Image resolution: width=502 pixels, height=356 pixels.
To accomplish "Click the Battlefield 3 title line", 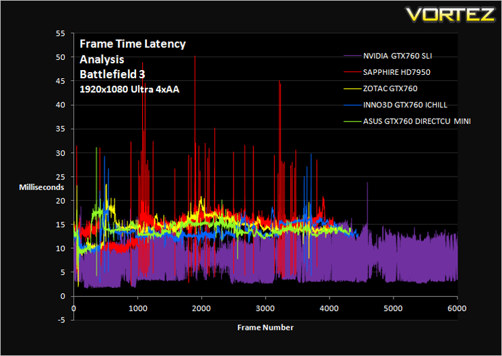I will pyautogui.click(x=113, y=74).
